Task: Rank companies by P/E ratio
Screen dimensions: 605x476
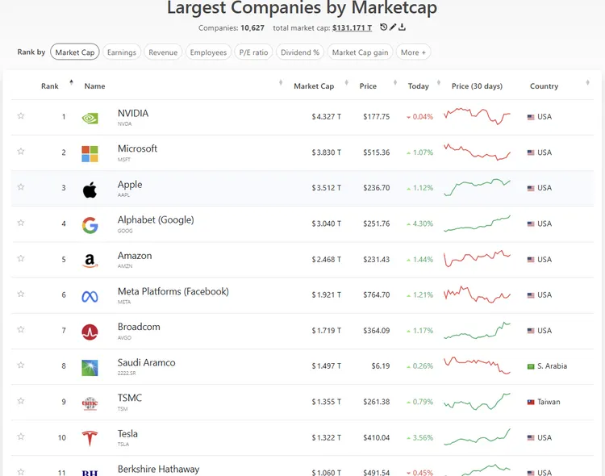Action: coord(253,52)
